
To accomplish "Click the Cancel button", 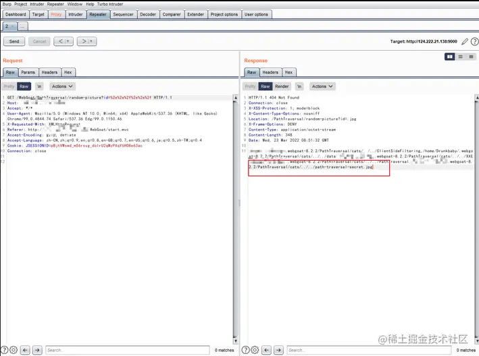I will pos(39,41).
